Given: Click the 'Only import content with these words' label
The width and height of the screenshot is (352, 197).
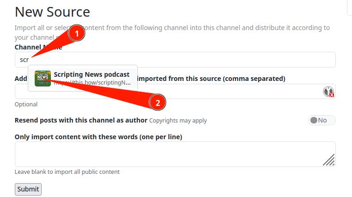Looking at the screenshot, I should pyautogui.click(x=98, y=137).
